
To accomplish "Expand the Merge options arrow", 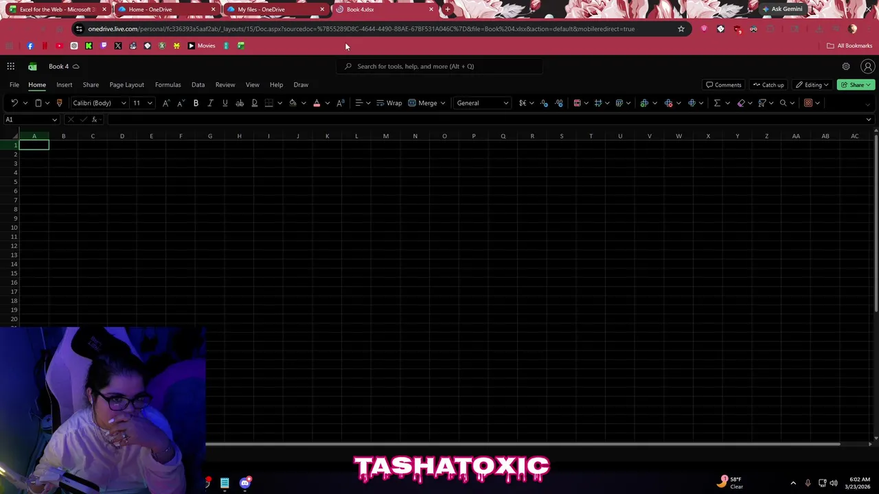I will pos(443,103).
